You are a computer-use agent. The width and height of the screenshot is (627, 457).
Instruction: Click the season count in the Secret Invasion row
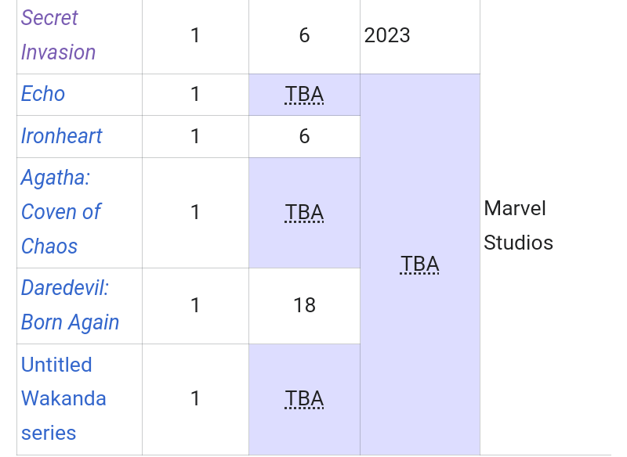(195, 35)
